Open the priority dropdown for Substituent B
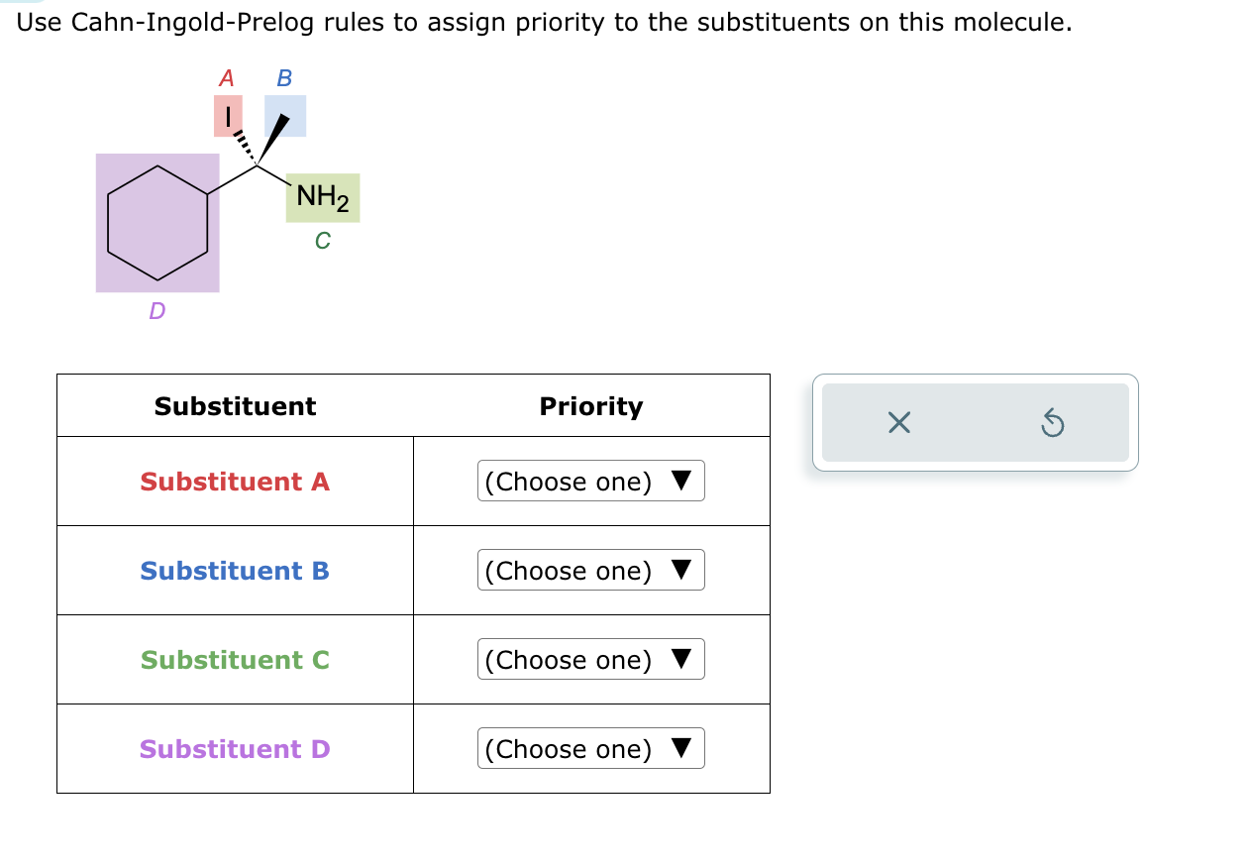 [590, 570]
